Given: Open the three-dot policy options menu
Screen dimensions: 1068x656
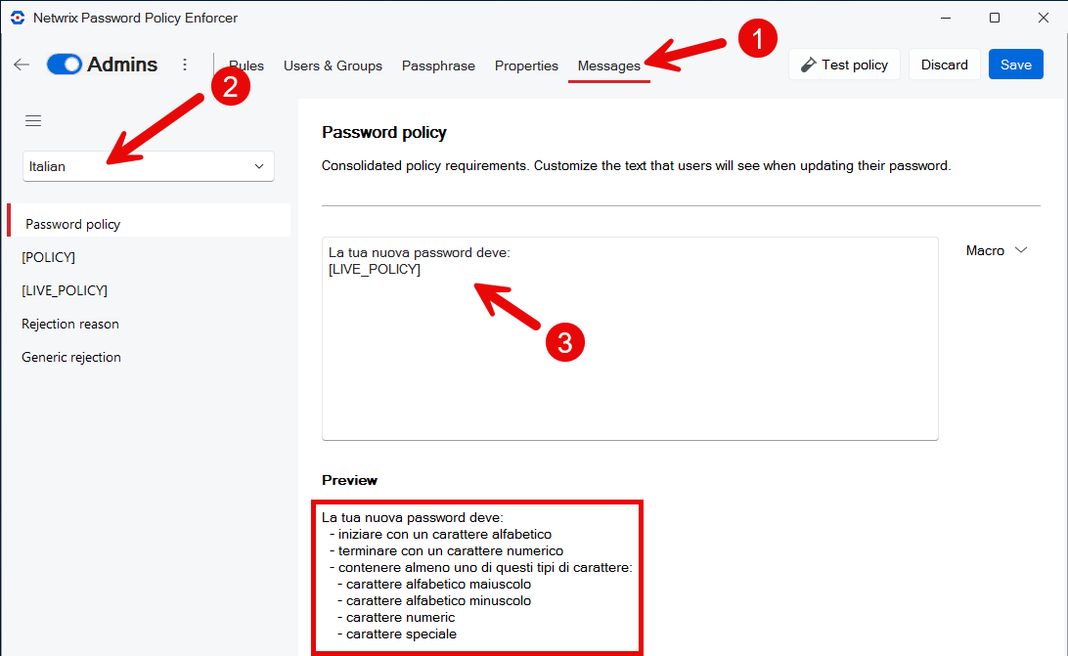Looking at the screenshot, I should pyautogui.click(x=185, y=65).
